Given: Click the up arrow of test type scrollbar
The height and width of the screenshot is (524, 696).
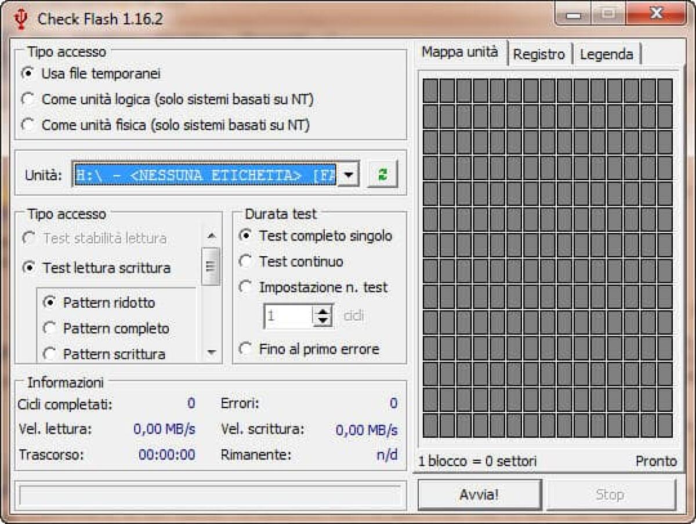Looking at the screenshot, I should (211, 235).
